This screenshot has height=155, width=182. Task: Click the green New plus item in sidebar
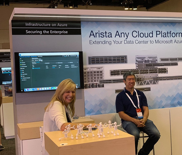pos(21,61)
